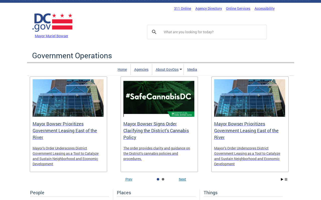Open the Home menu item

pos(122,69)
